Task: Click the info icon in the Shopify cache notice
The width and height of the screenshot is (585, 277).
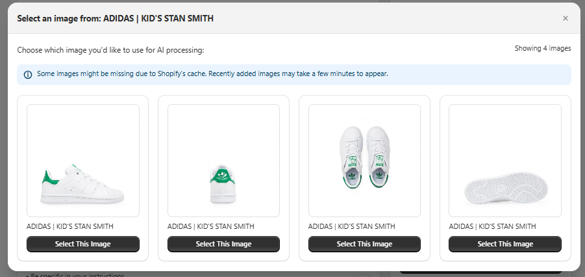Action: click(x=28, y=75)
